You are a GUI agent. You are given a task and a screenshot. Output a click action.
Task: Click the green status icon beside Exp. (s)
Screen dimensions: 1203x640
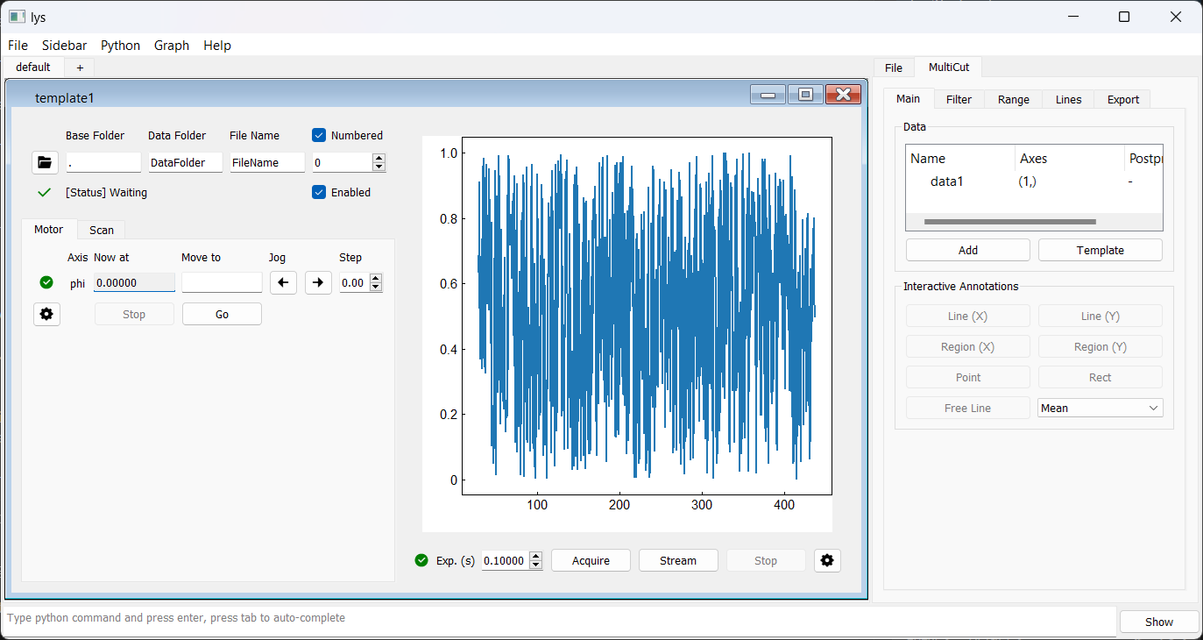421,560
